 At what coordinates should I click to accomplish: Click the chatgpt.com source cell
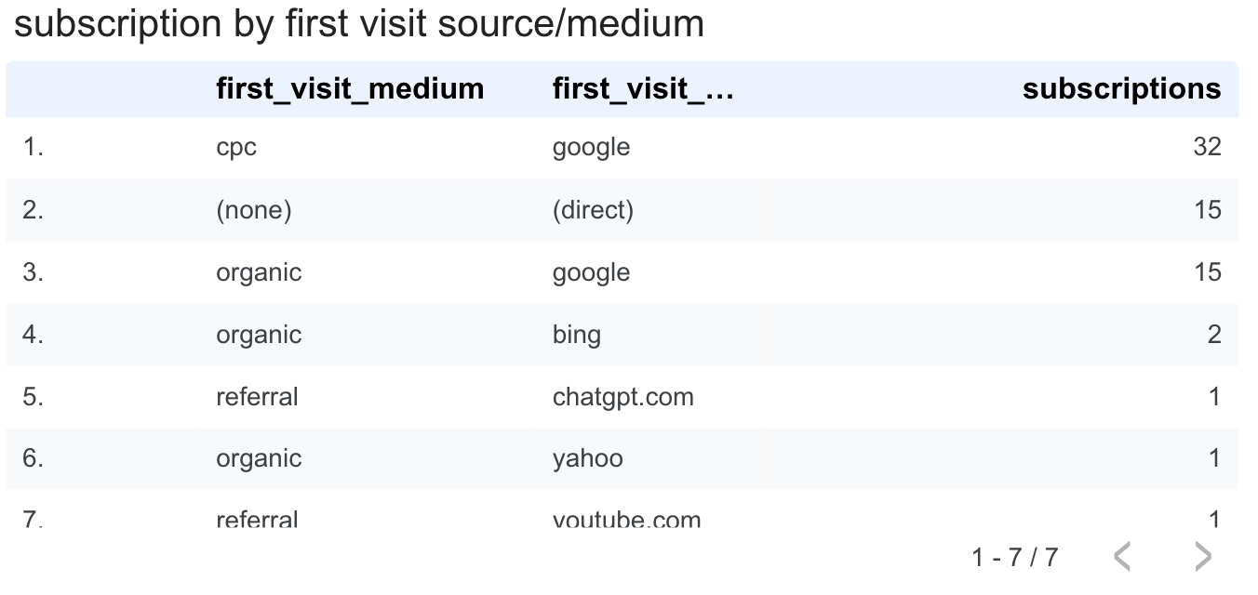[x=622, y=397]
